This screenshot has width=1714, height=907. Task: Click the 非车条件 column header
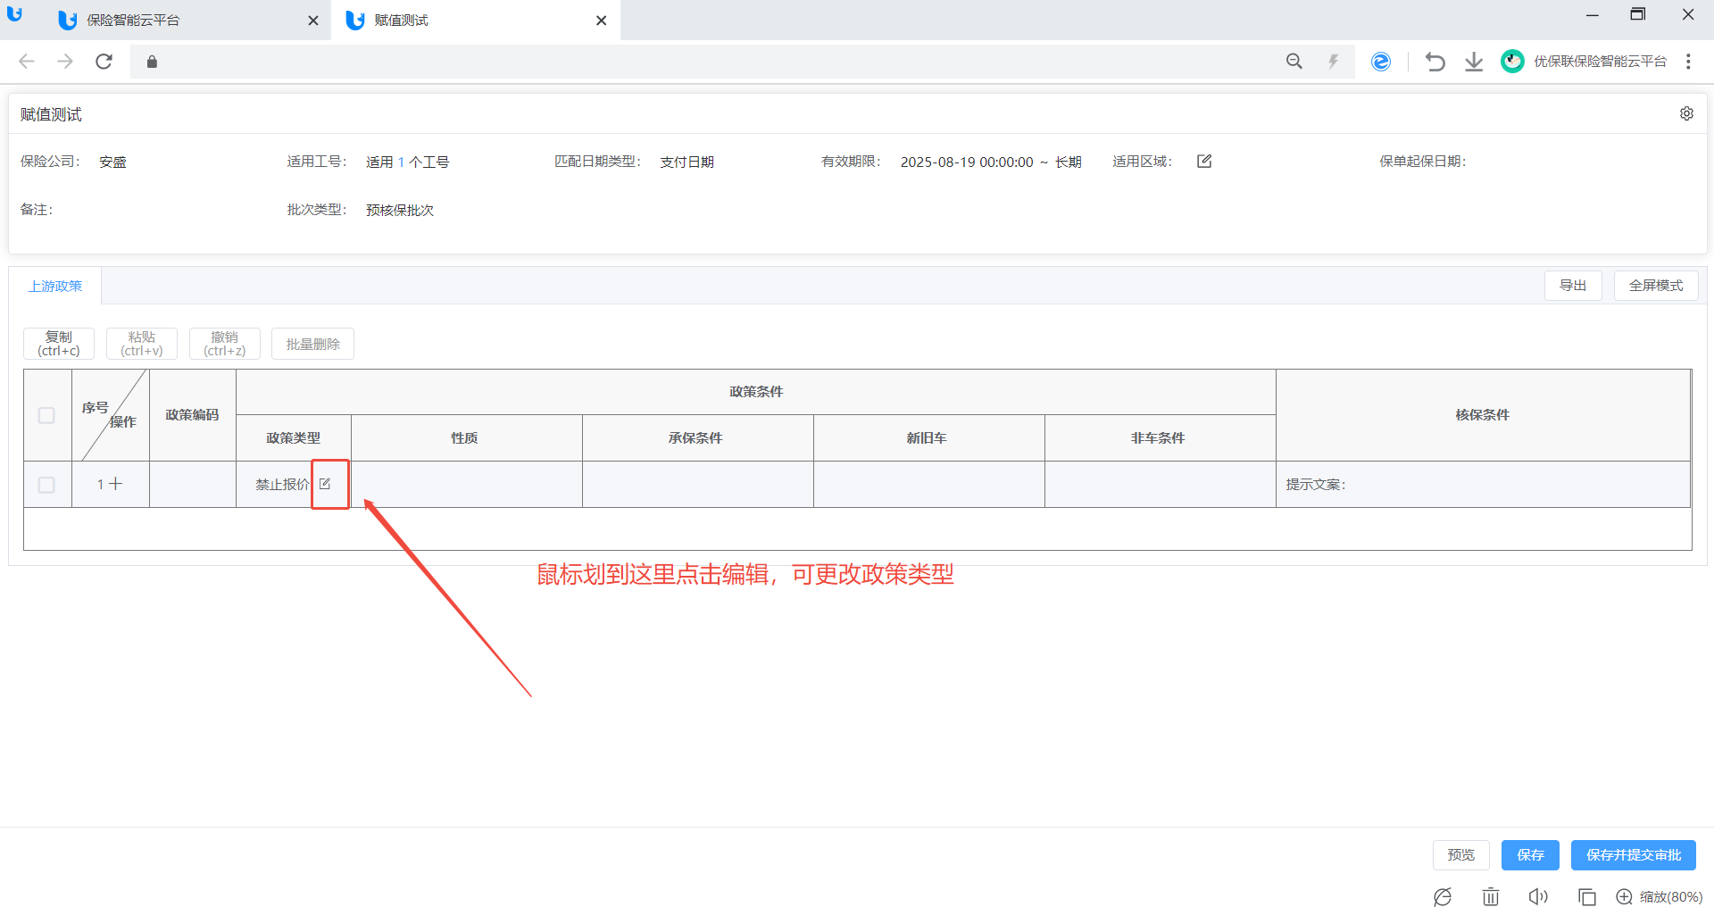1161,438
